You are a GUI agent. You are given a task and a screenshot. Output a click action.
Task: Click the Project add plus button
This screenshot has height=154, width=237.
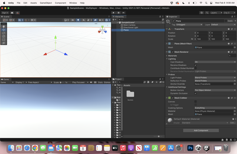pos(114,82)
